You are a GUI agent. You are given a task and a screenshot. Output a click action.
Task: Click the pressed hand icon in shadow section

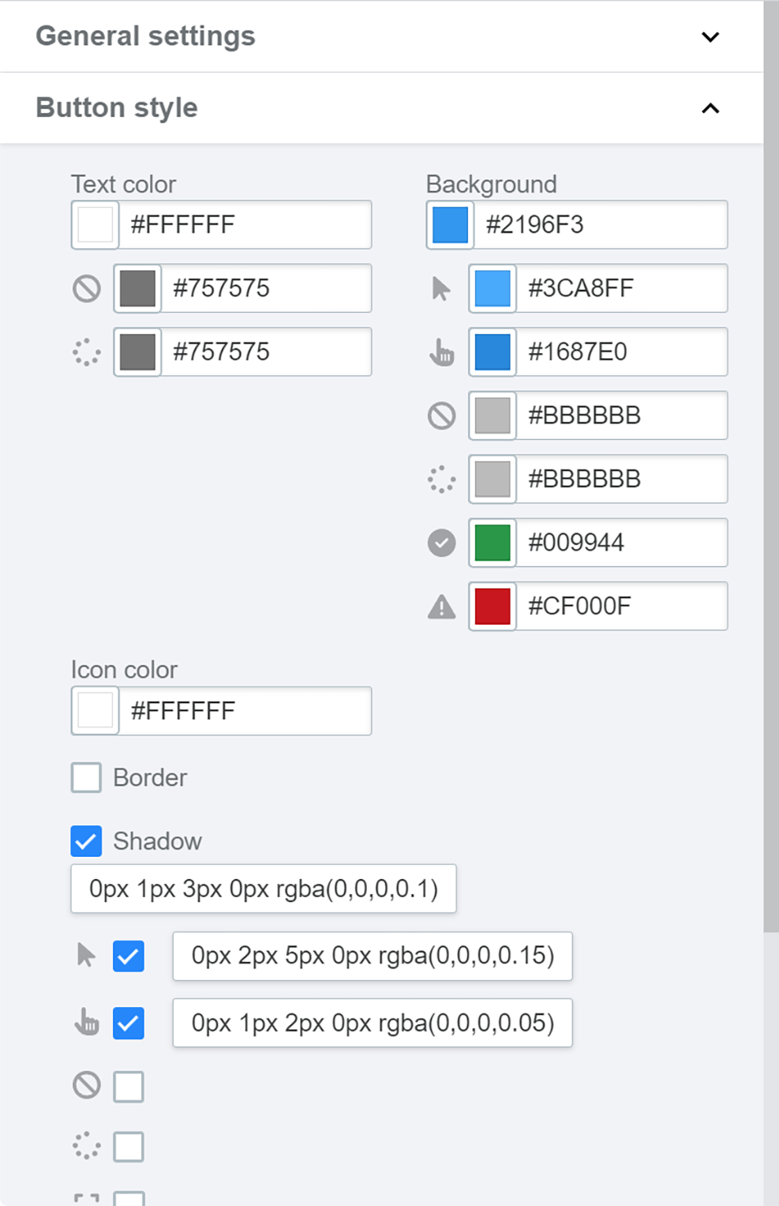click(87, 1023)
